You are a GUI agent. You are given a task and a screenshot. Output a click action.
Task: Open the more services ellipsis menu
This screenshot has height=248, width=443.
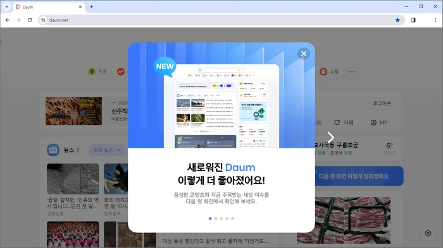[352, 71]
